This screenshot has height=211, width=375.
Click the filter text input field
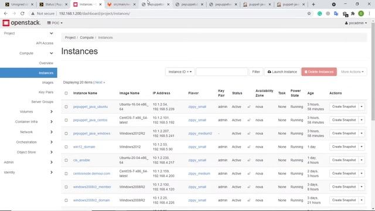(221, 72)
